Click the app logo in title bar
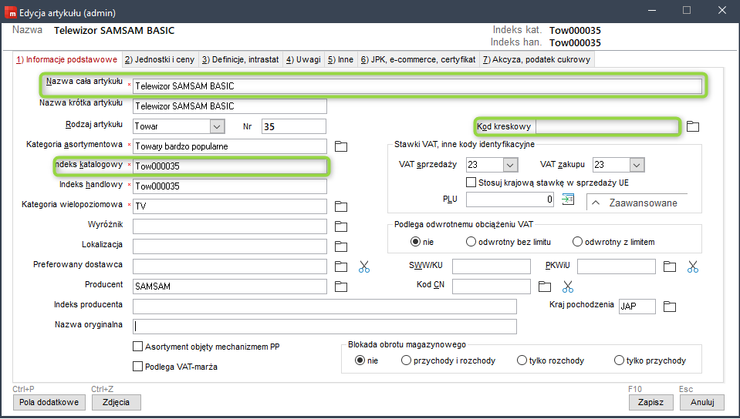Viewport: 740px width, 419px height. pyautogui.click(x=10, y=13)
